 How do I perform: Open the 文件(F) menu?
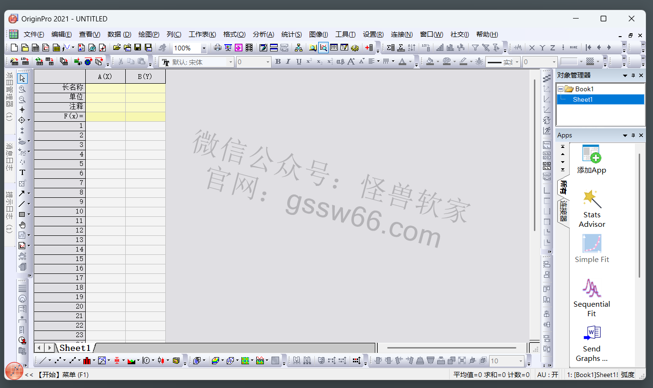click(x=34, y=34)
